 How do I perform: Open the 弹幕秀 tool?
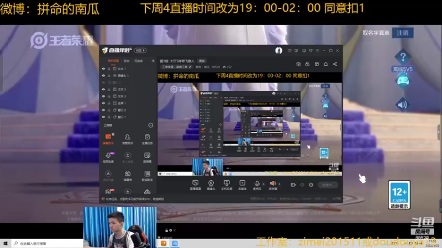click(128, 176)
